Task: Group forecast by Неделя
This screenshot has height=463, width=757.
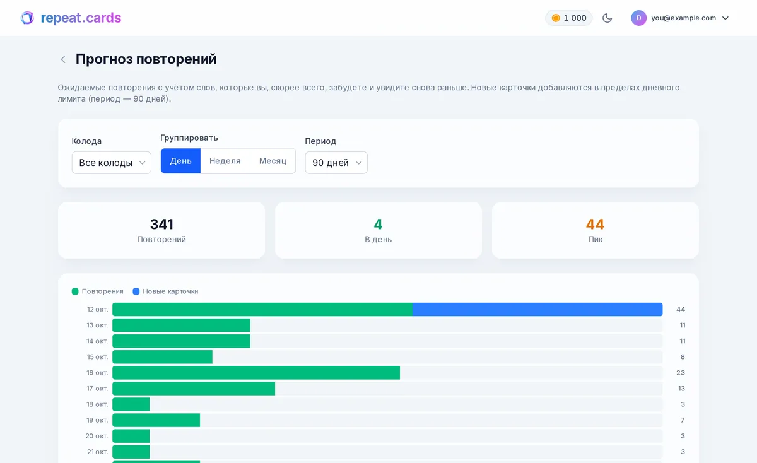Action: point(225,161)
